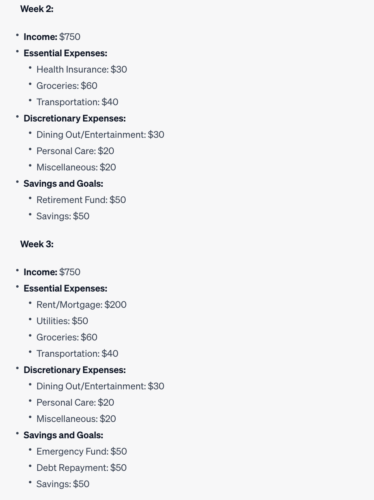Click Week 3 Personal Care: $20 entry
The image size is (374, 500).
[x=75, y=403]
